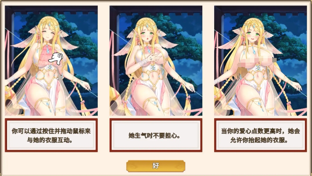Click the small arrow pointer in middle illustration

[151, 59]
